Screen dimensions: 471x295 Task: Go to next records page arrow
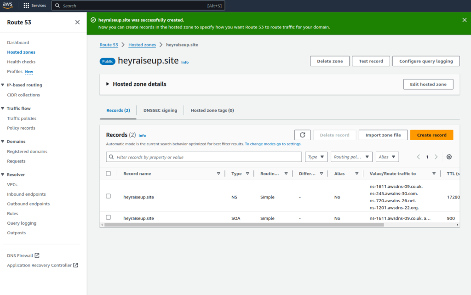pyautogui.click(x=436, y=157)
